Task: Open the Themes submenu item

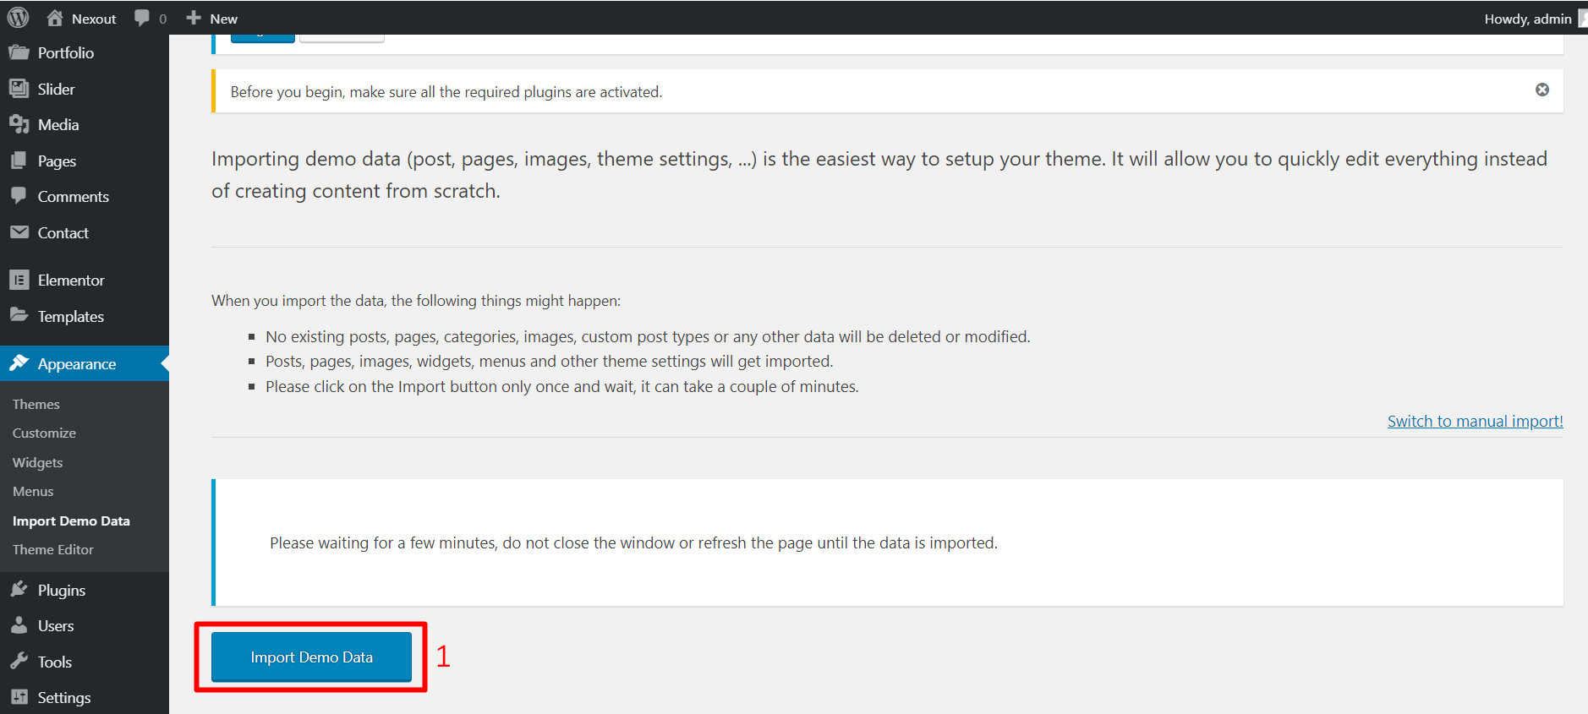Action: click(36, 404)
